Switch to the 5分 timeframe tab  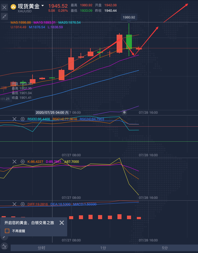click(165, 248)
